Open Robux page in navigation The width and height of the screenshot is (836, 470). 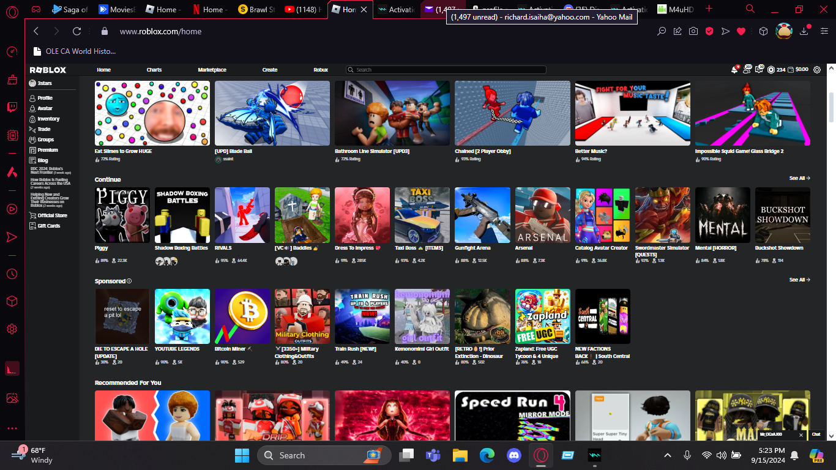321,70
